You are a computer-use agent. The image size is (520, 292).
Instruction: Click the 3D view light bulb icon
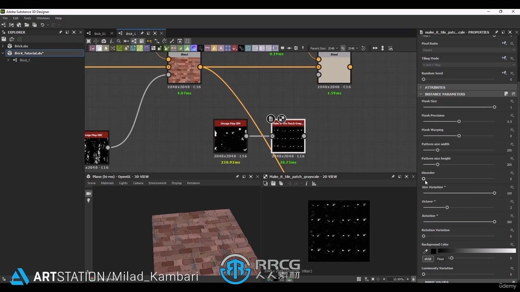click(89, 200)
